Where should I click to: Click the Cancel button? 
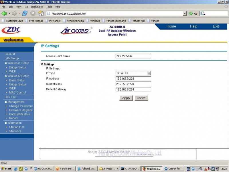pyautogui.click(x=141, y=98)
